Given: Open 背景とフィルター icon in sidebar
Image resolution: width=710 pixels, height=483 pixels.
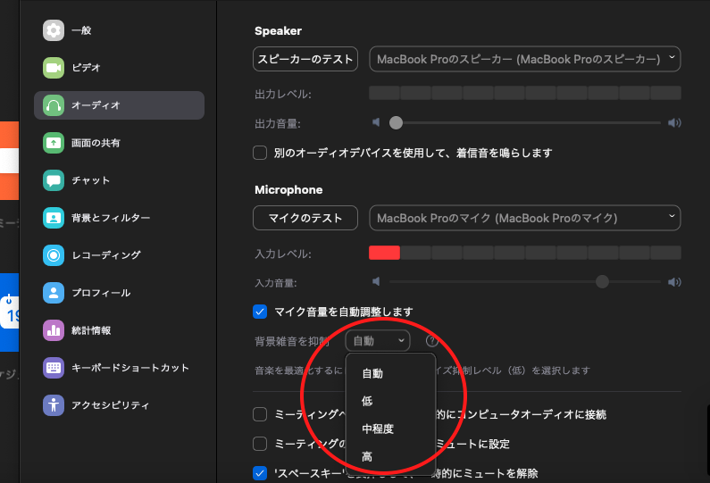Looking at the screenshot, I should pos(54,218).
